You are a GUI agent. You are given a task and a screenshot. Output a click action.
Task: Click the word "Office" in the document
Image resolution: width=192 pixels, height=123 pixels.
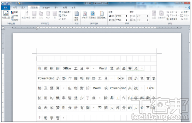[67, 69]
